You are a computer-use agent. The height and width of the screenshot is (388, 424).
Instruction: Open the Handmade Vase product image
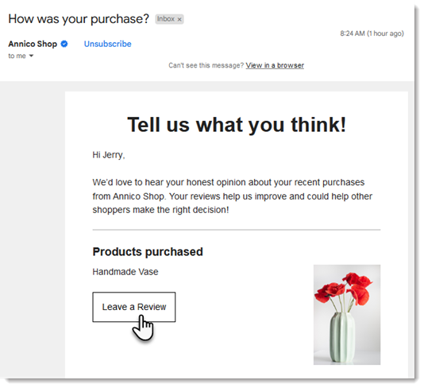[x=347, y=315]
